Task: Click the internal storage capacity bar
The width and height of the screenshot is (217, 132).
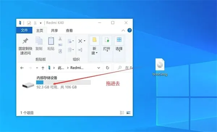Action: (63, 82)
